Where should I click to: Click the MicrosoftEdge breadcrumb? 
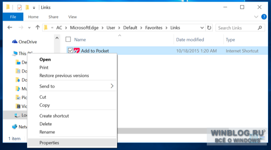[x=84, y=28]
